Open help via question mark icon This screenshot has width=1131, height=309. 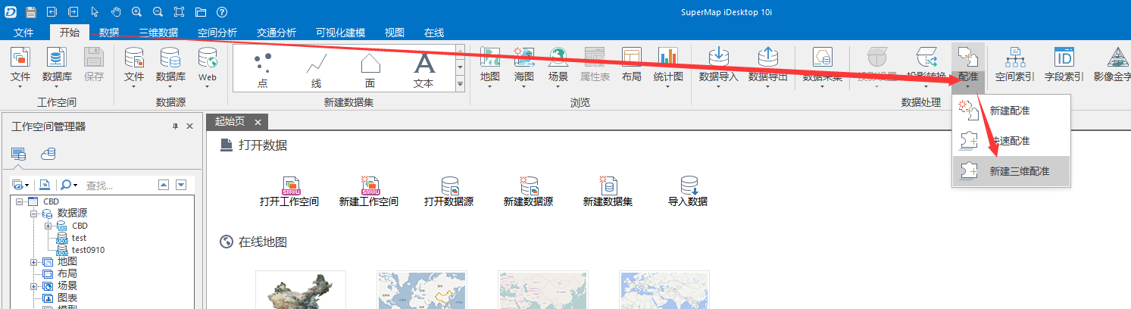coord(221,11)
